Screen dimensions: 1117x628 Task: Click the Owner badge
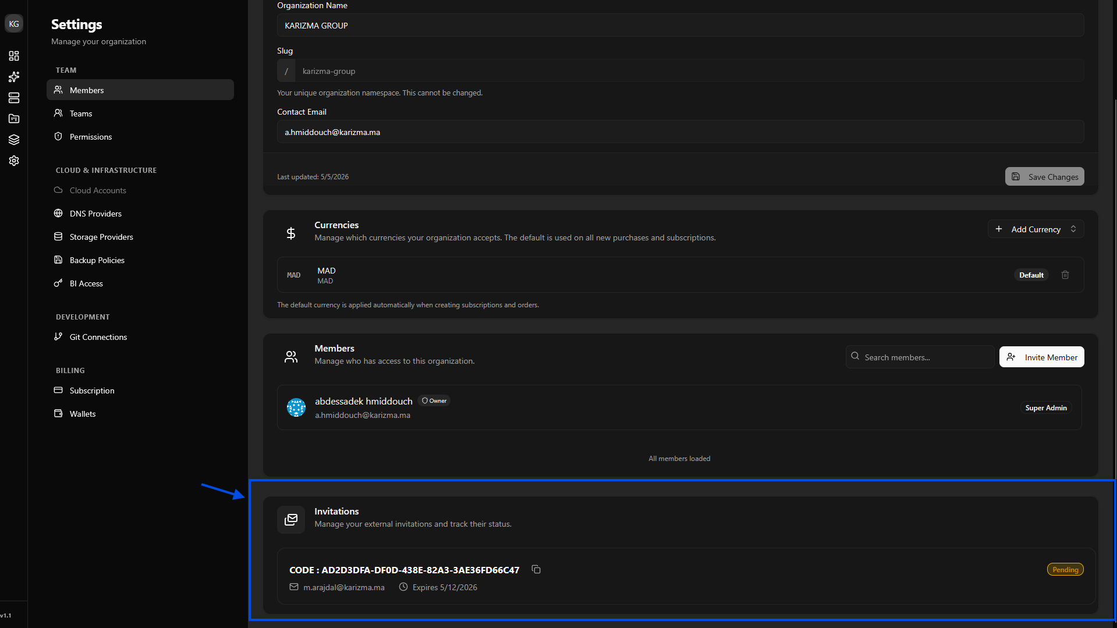click(x=434, y=401)
